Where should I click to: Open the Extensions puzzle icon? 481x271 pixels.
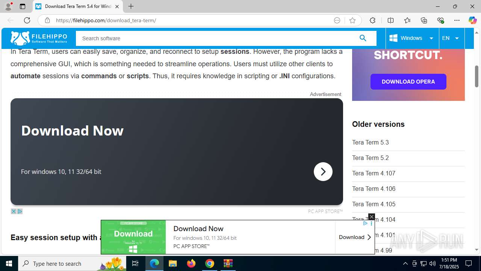pyautogui.click(x=372, y=20)
